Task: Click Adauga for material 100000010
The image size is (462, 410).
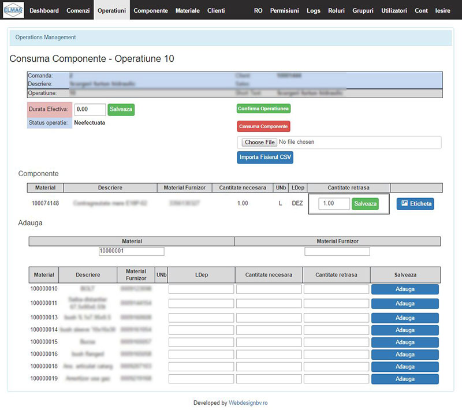Action: tap(405, 289)
